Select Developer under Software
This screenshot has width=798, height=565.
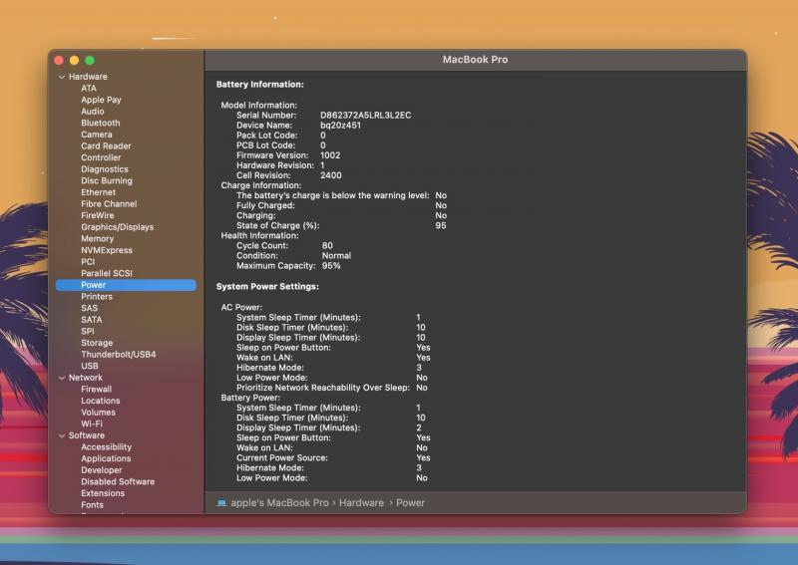coord(102,471)
